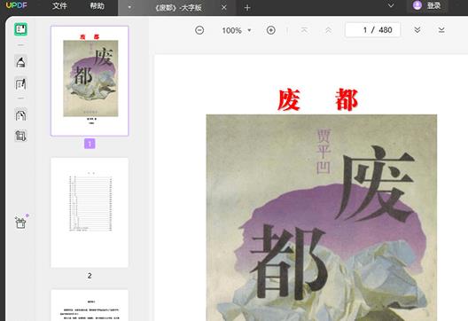
Task: Add a new tab with plus button
Action: click(x=247, y=8)
